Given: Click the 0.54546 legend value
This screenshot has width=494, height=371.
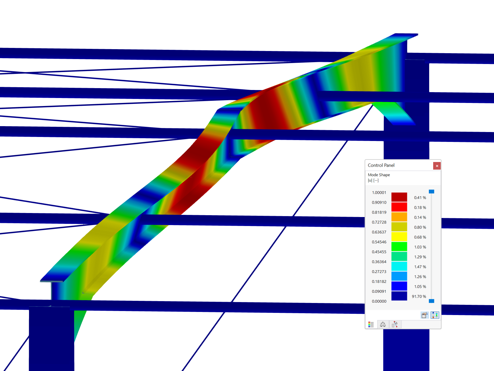Looking at the screenshot, I should click(x=379, y=242).
